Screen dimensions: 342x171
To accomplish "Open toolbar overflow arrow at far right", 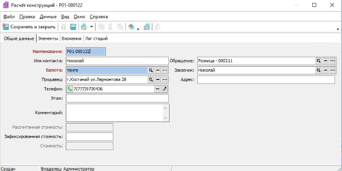I will click(338, 29).
